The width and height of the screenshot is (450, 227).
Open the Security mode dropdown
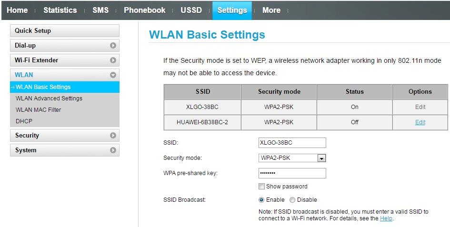tap(321, 158)
